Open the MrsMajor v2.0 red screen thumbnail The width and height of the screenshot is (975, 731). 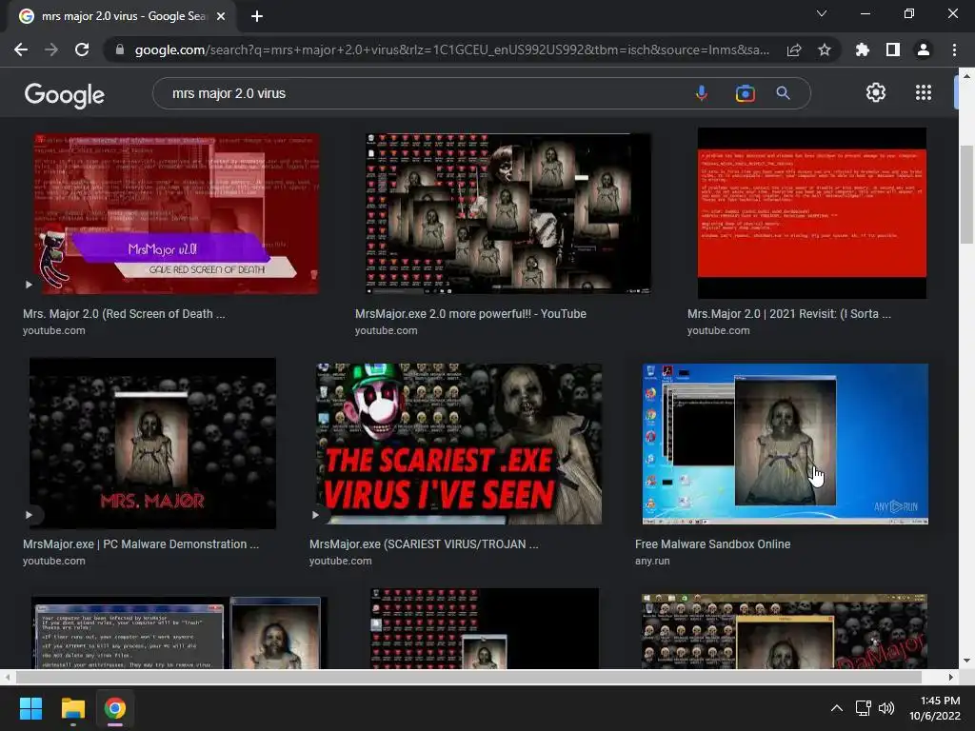point(176,214)
